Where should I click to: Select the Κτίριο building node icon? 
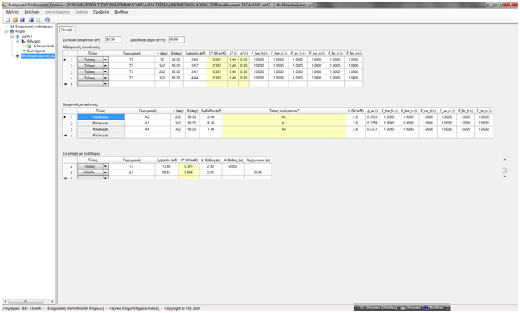click(x=12, y=31)
